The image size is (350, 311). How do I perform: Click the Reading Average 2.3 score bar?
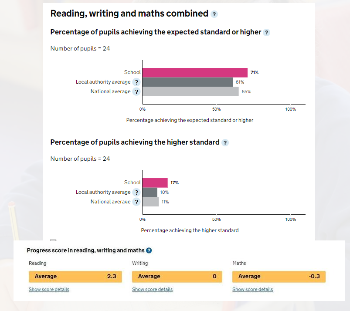pyautogui.click(x=75, y=277)
